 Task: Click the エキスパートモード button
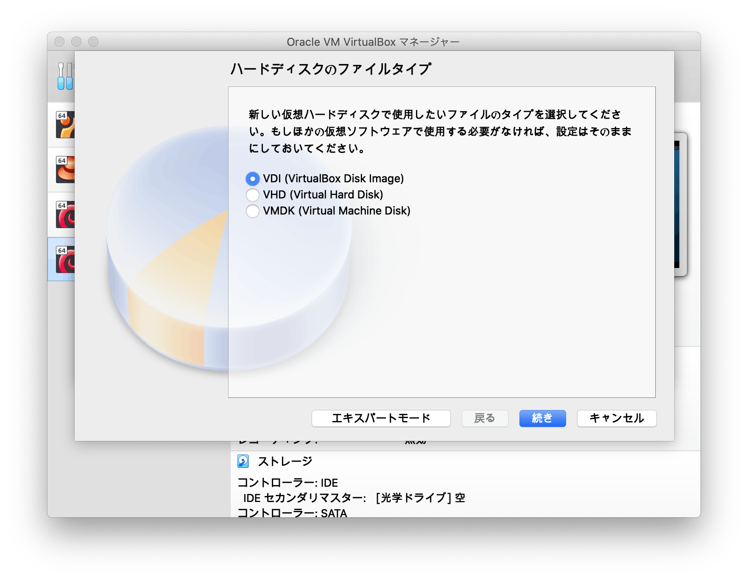(x=381, y=418)
